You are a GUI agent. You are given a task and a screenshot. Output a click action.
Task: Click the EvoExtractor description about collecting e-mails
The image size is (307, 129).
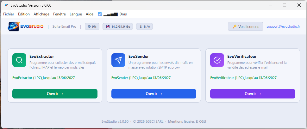tap(63, 65)
